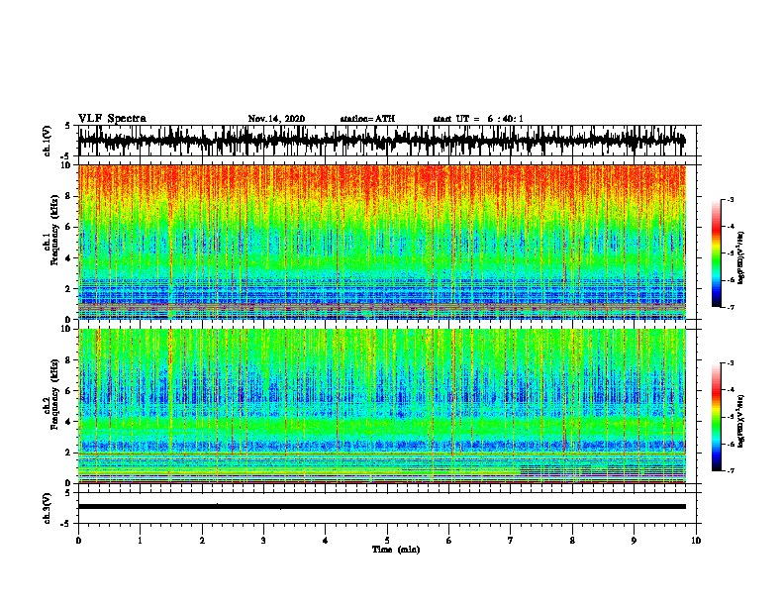Screen dimensions: 784x606
Task: Select the "start UT = 6:40:1" text
Action: click(x=478, y=119)
